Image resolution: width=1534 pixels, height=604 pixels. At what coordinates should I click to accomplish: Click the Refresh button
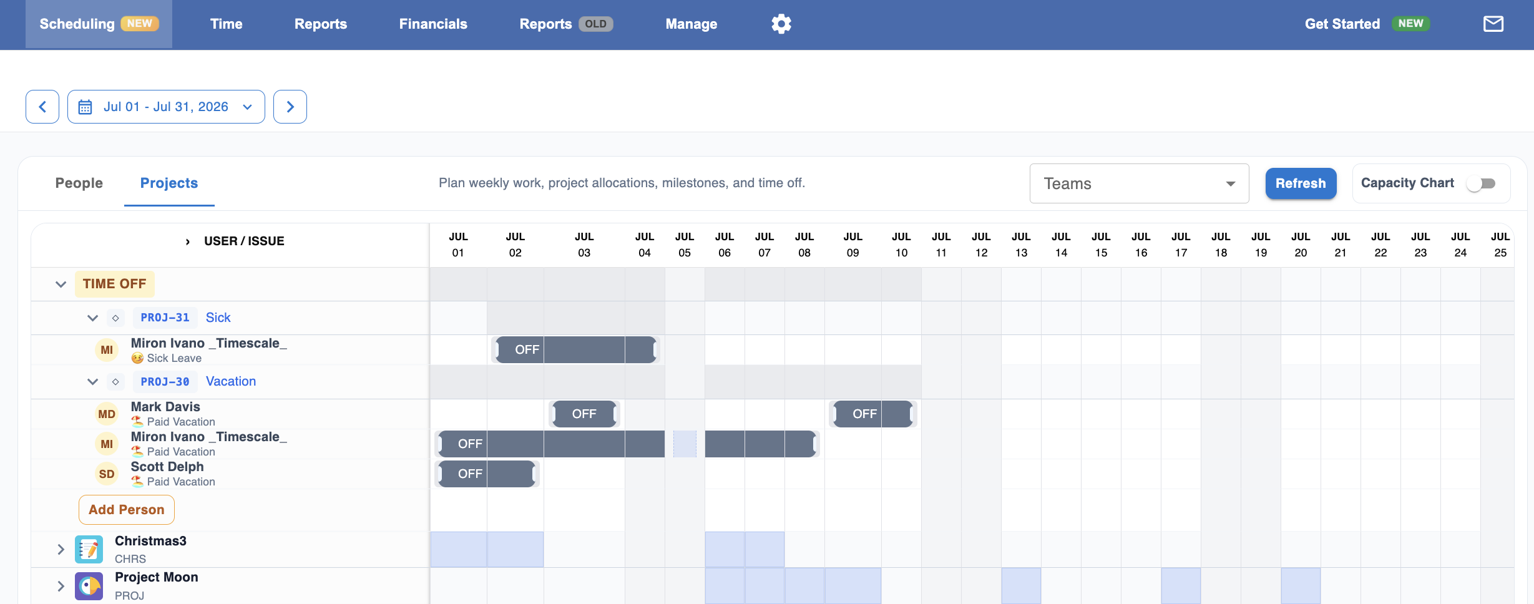pos(1301,183)
